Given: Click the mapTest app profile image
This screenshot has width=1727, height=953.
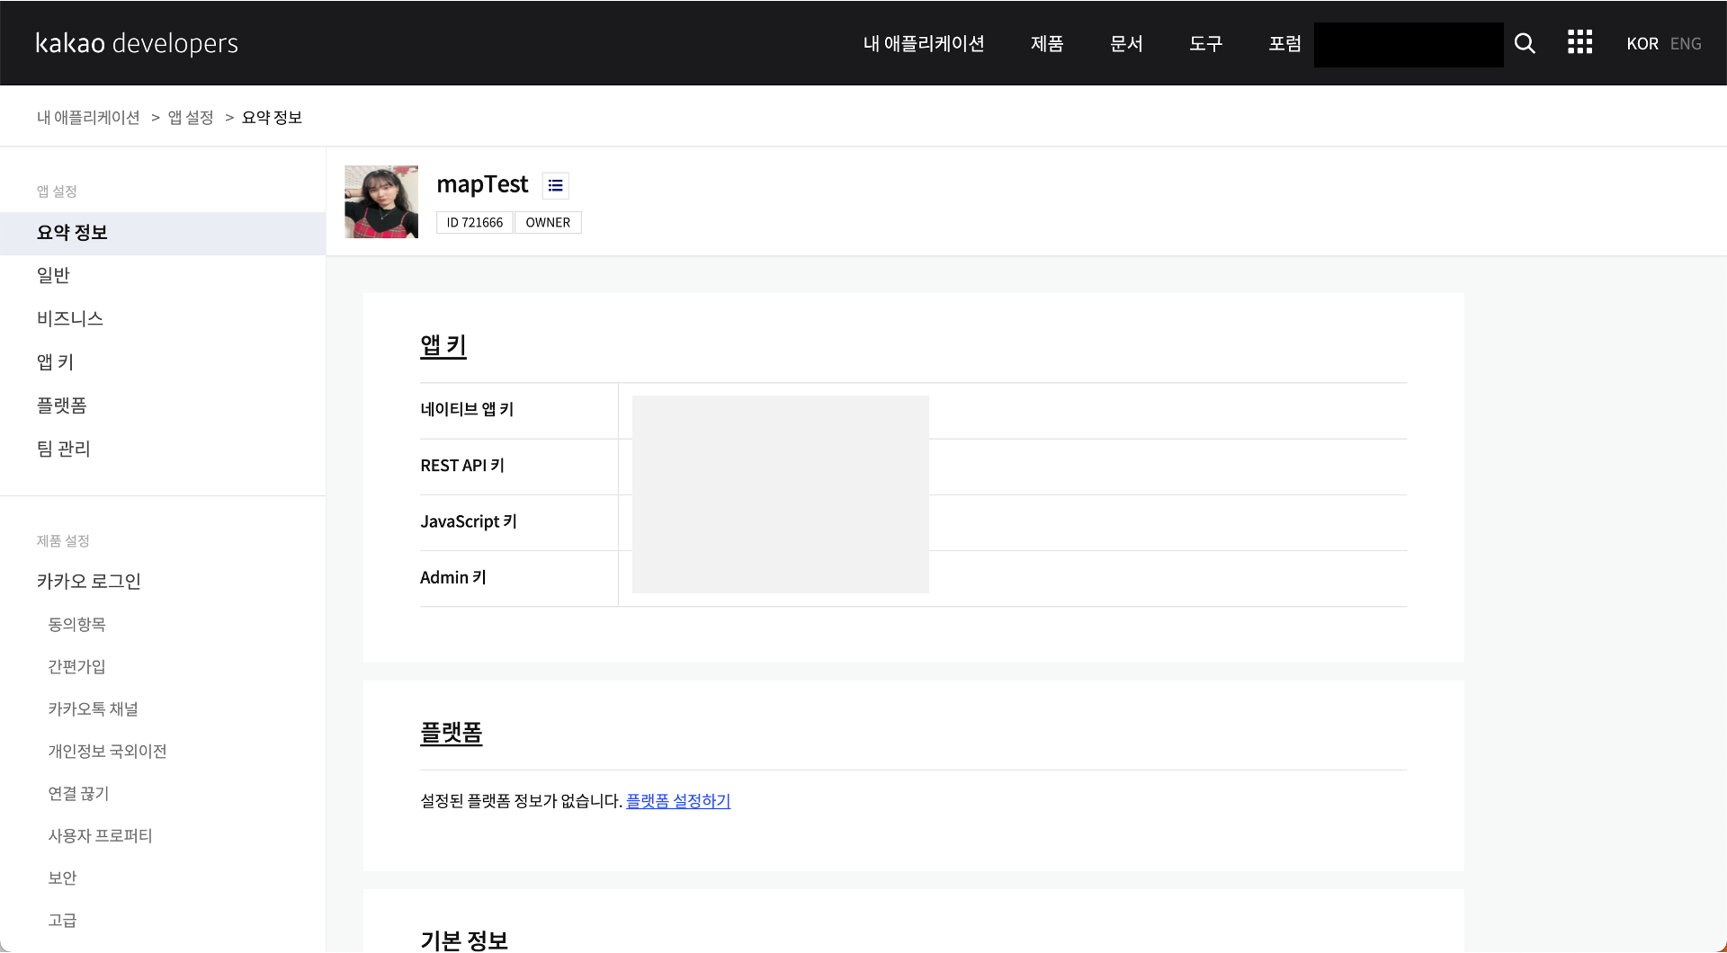Looking at the screenshot, I should (381, 201).
